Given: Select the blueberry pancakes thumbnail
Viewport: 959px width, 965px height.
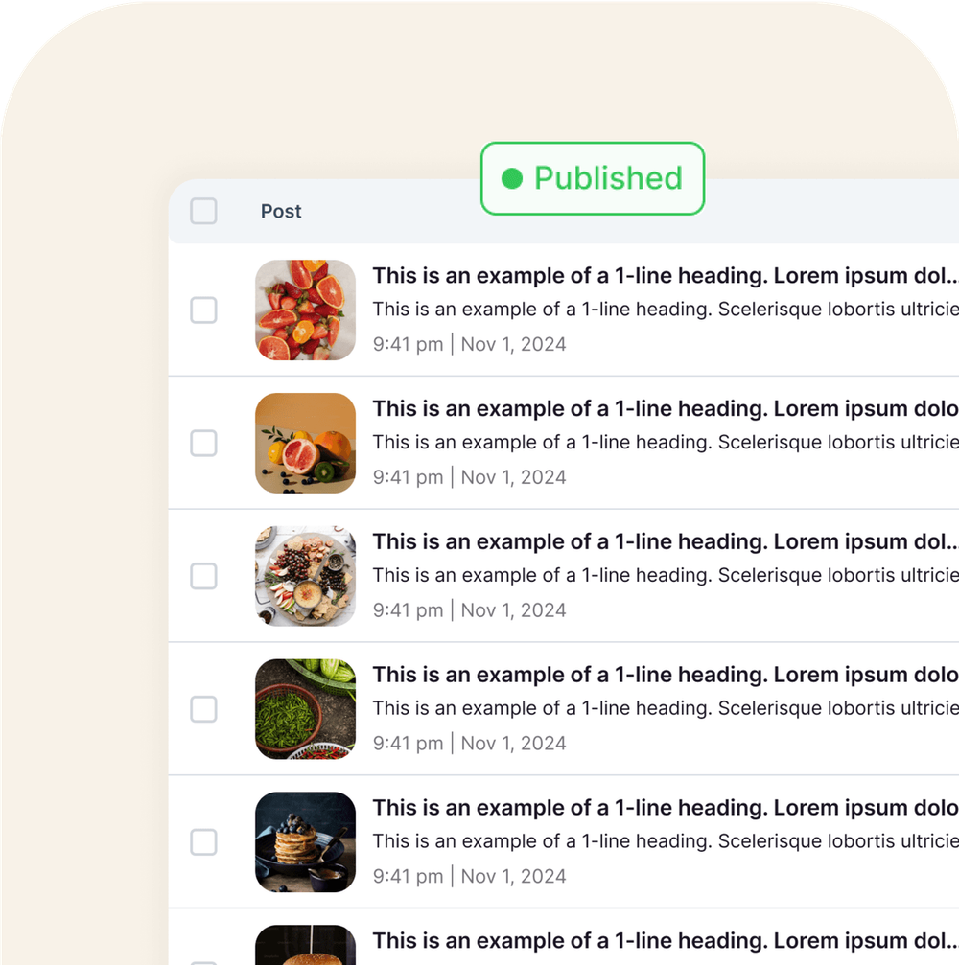Looking at the screenshot, I should [x=306, y=842].
